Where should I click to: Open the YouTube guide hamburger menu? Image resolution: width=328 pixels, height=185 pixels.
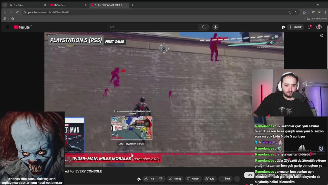[x=7, y=27]
